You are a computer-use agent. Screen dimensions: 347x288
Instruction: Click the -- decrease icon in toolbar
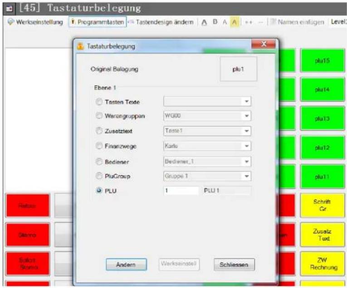click(x=261, y=22)
